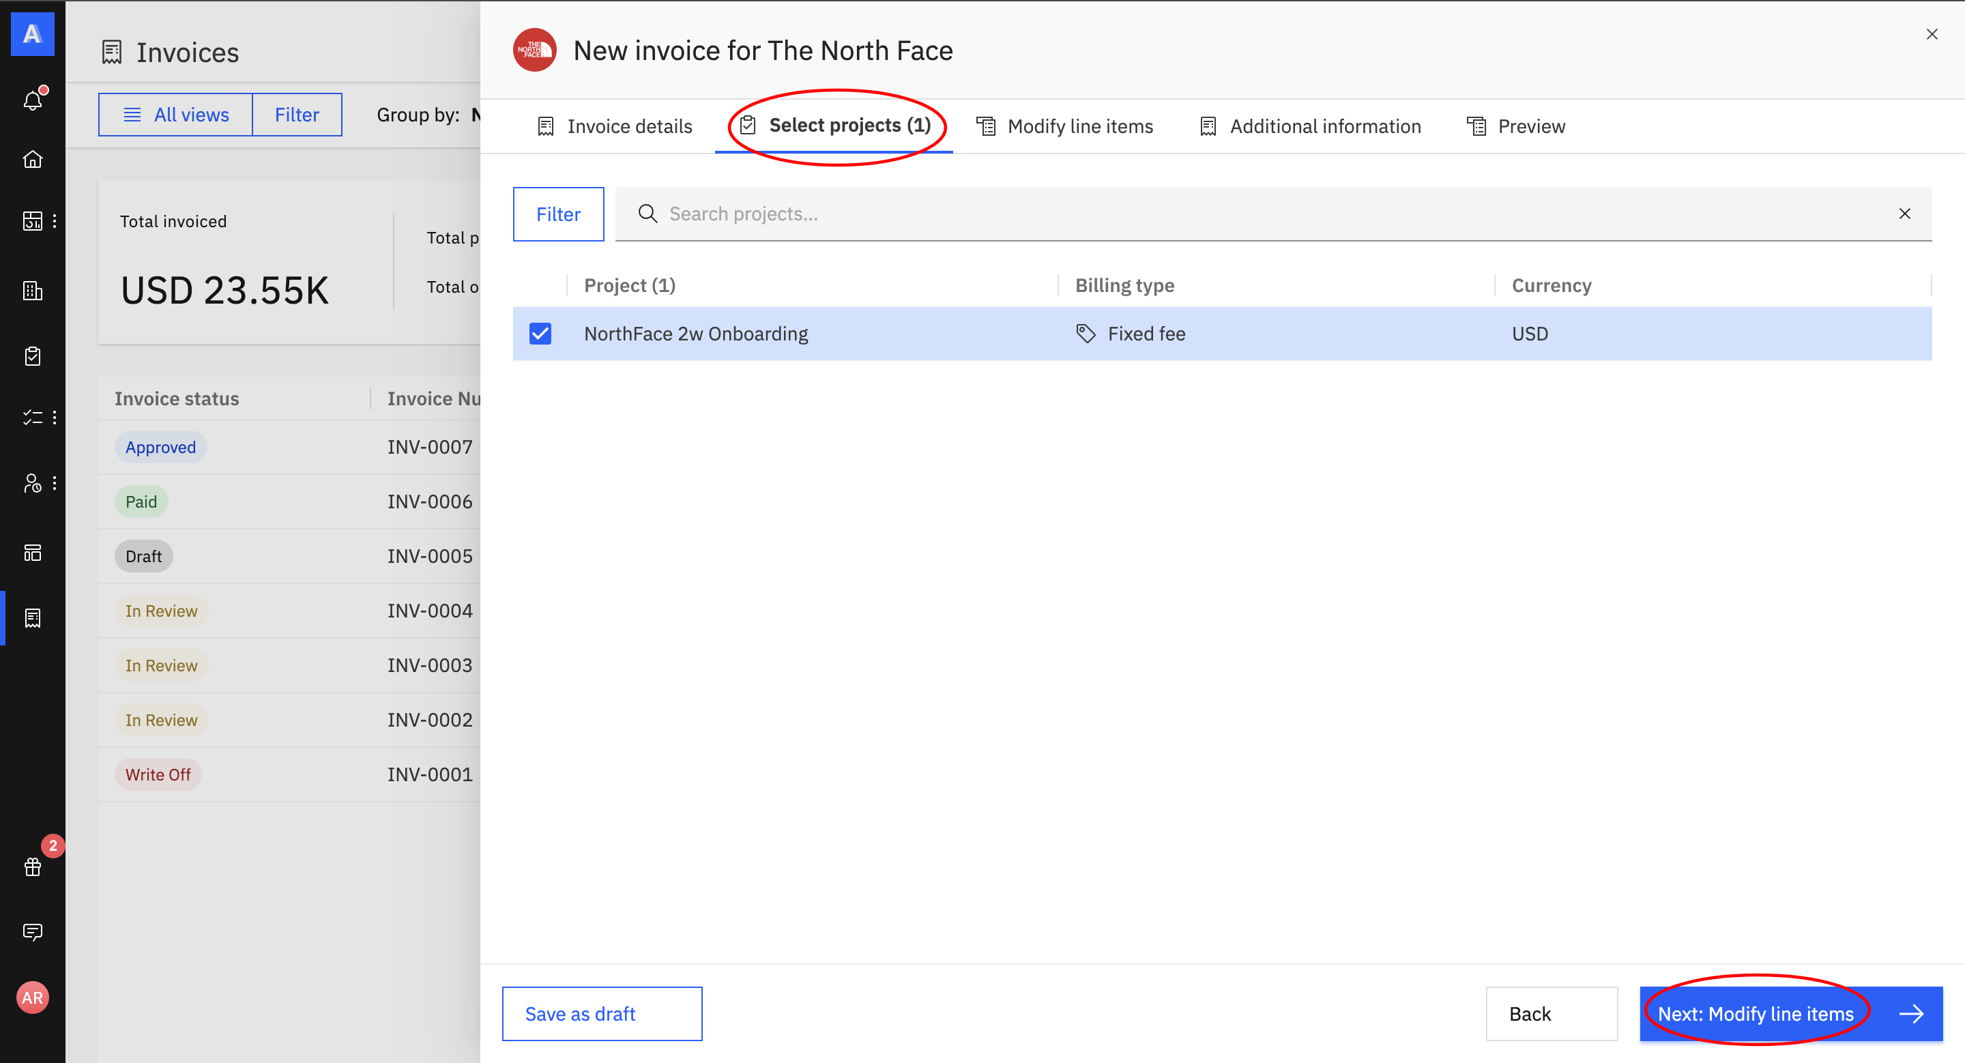Open the company building icon in sidebar
Image resolution: width=1965 pixels, height=1063 pixels.
tap(32, 291)
